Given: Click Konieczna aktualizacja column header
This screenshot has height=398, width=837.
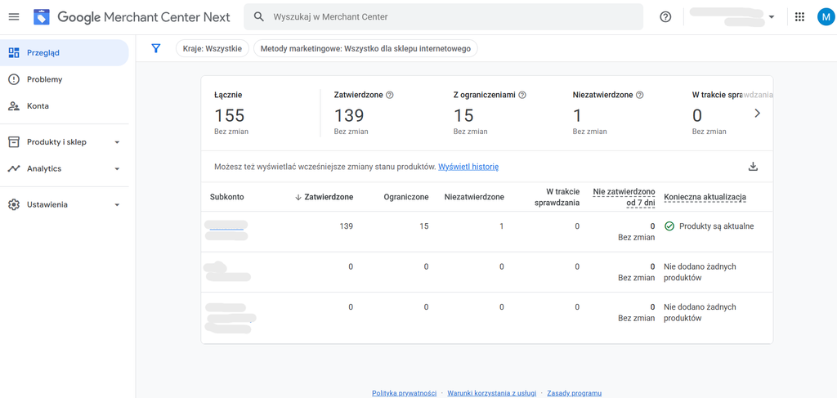Looking at the screenshot, I should (x=705, y=197).
